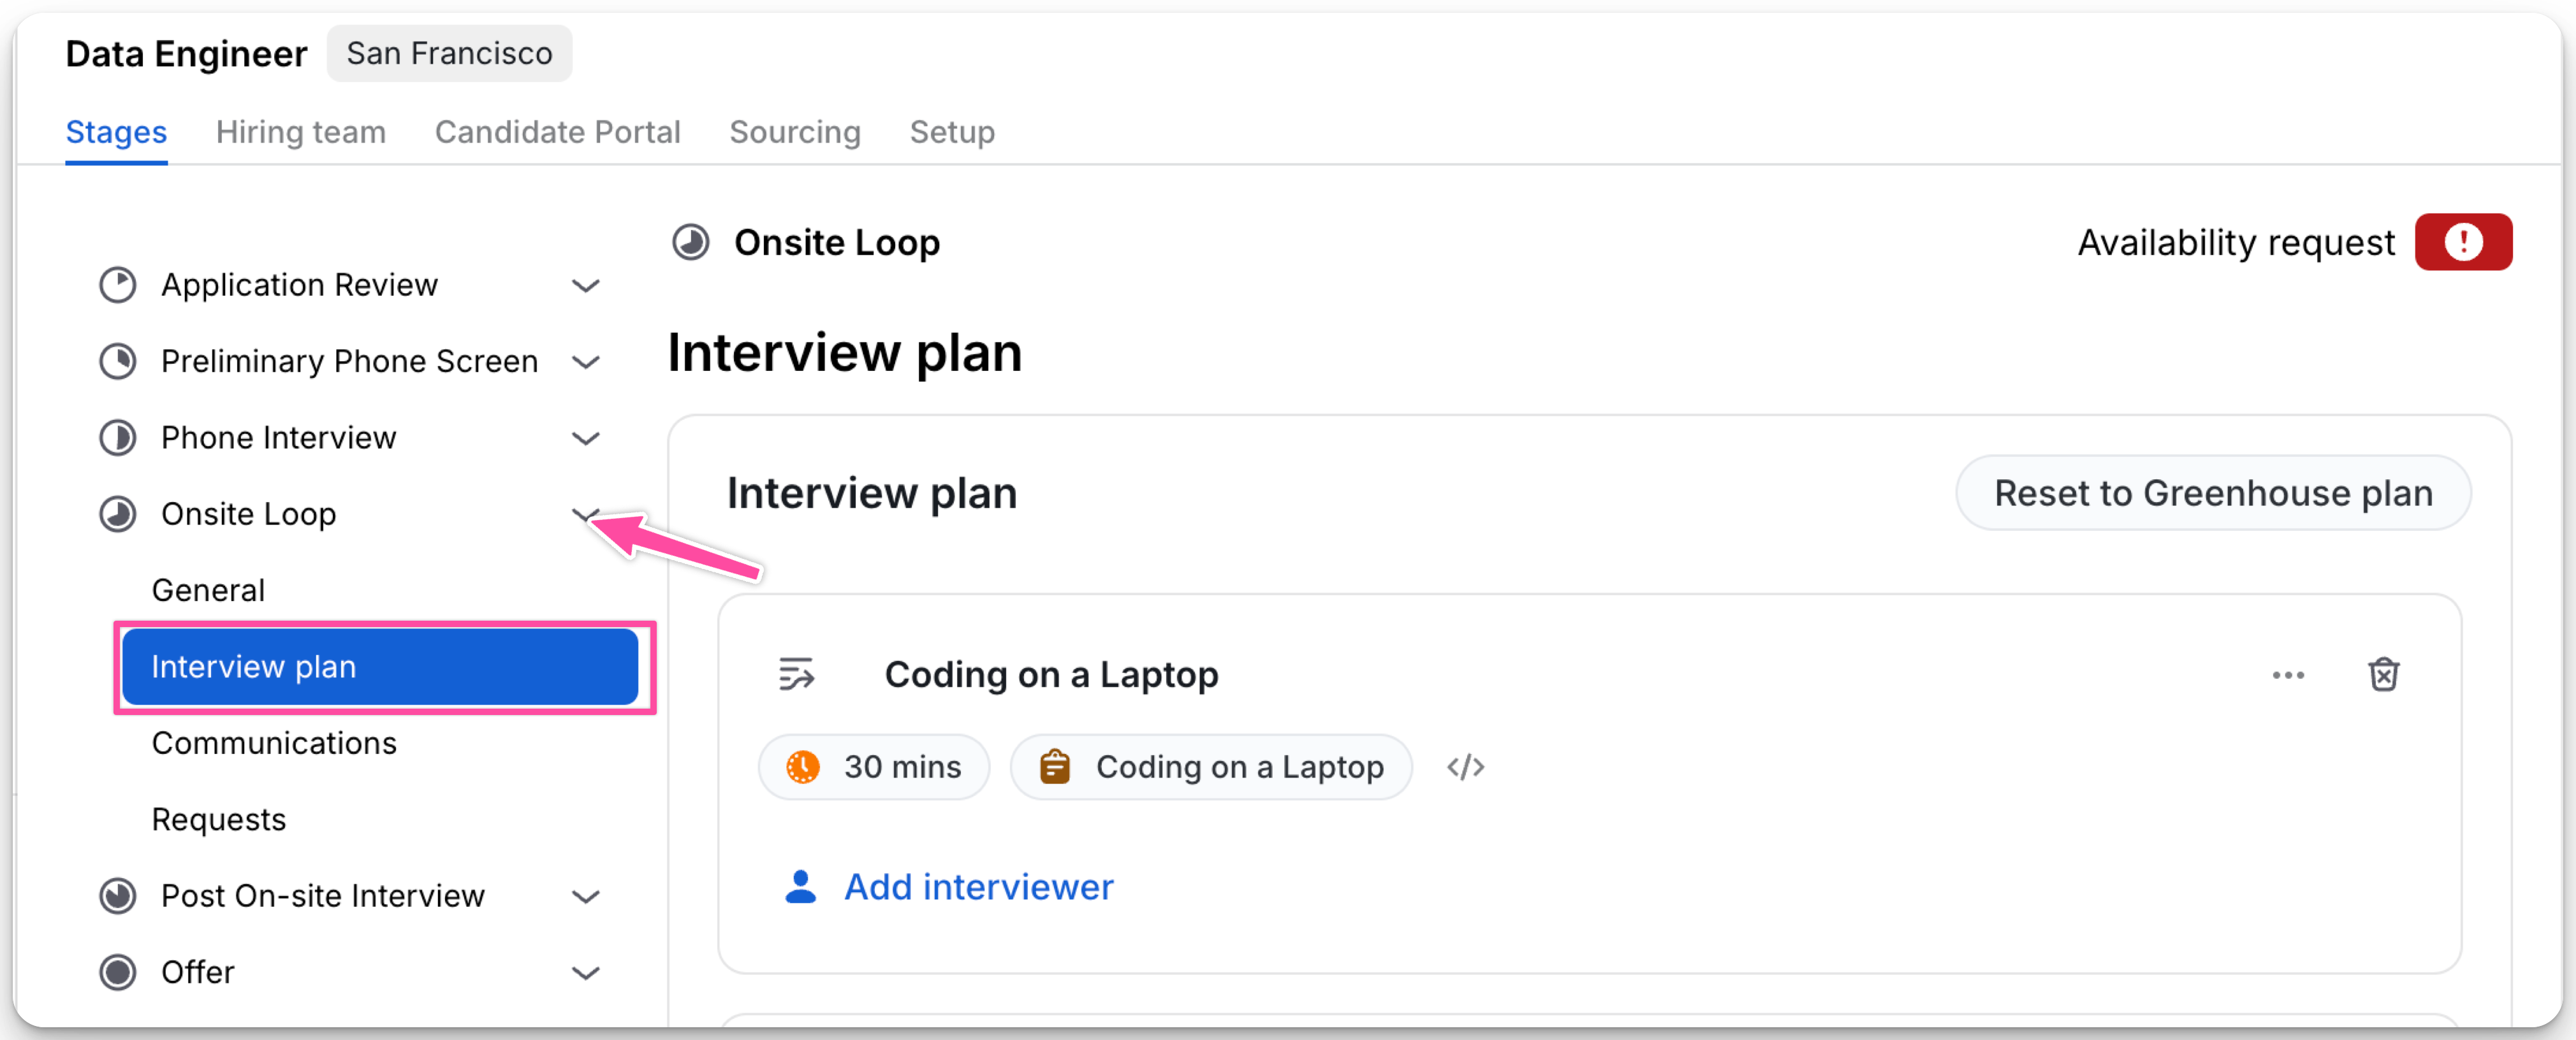This screenshot has height=1040, width=2576.
Task: Click the delete trash icon for Coding on a Laptop
Action: (x=2383, y=674)
